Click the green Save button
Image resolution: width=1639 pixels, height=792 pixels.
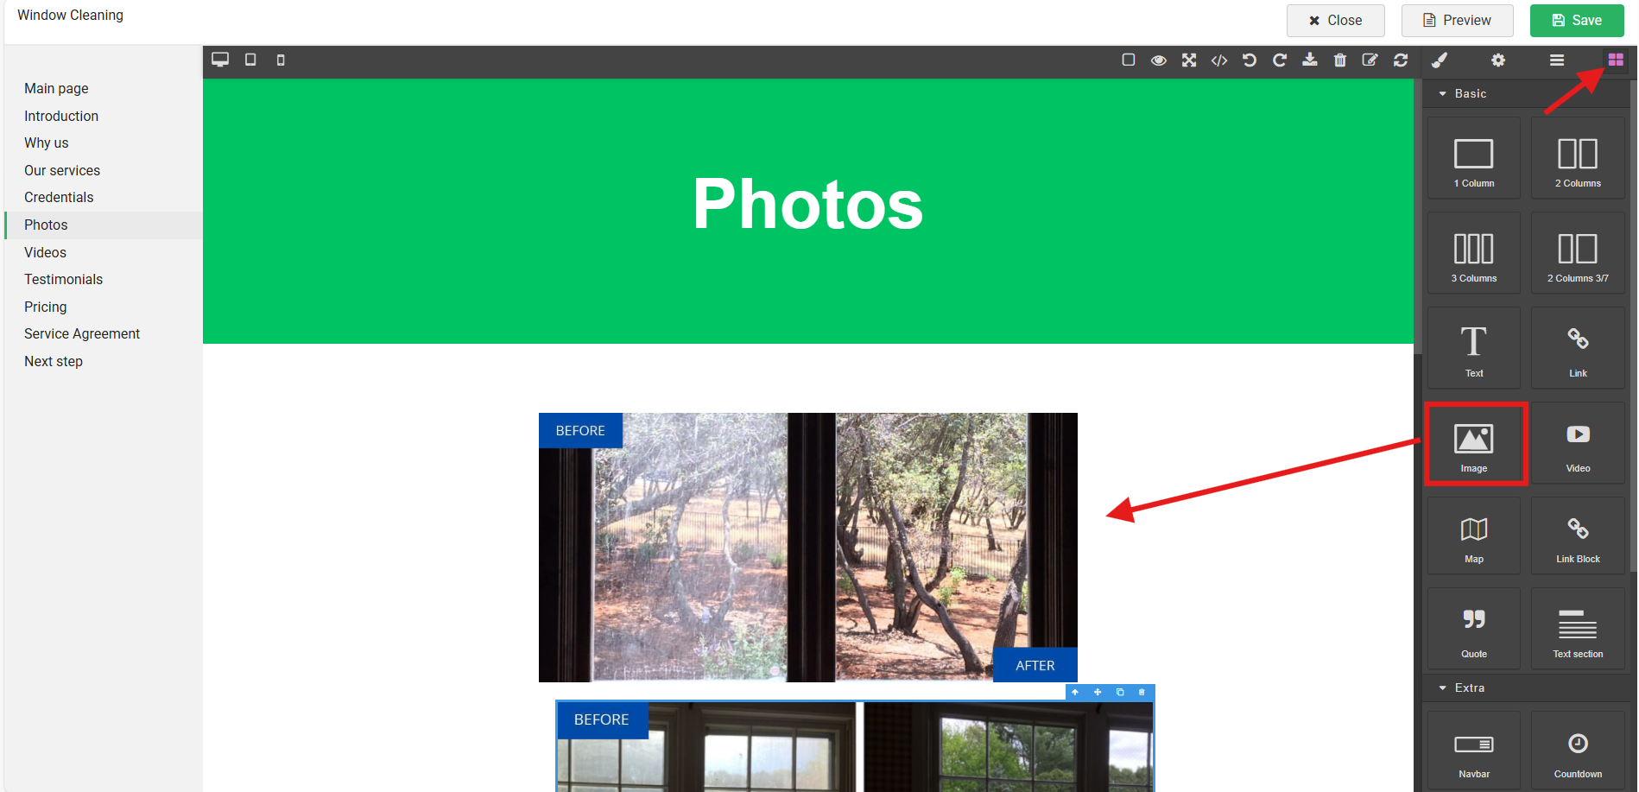tap(1577, 21)
